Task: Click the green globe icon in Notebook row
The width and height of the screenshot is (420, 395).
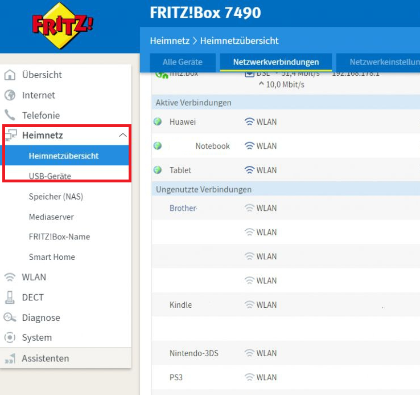Action: [158, 146]
